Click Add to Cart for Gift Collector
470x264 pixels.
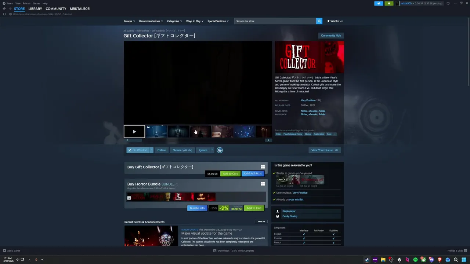coord(230,174)
